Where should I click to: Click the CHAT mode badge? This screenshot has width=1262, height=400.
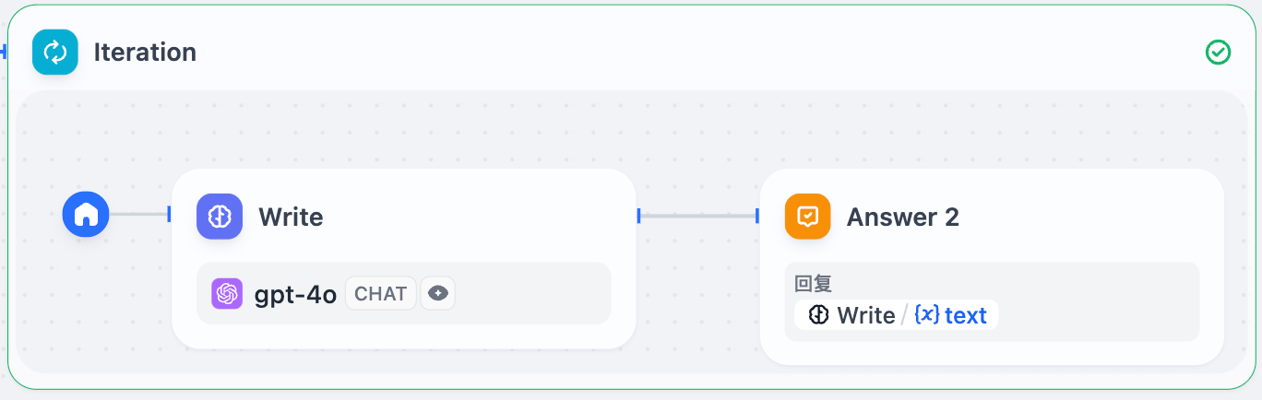pyautogui.click(x=381, y=294)
